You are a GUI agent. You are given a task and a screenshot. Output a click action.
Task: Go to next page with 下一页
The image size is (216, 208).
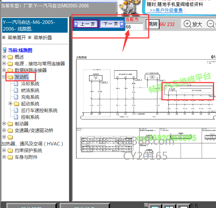[x=112, y=24]
